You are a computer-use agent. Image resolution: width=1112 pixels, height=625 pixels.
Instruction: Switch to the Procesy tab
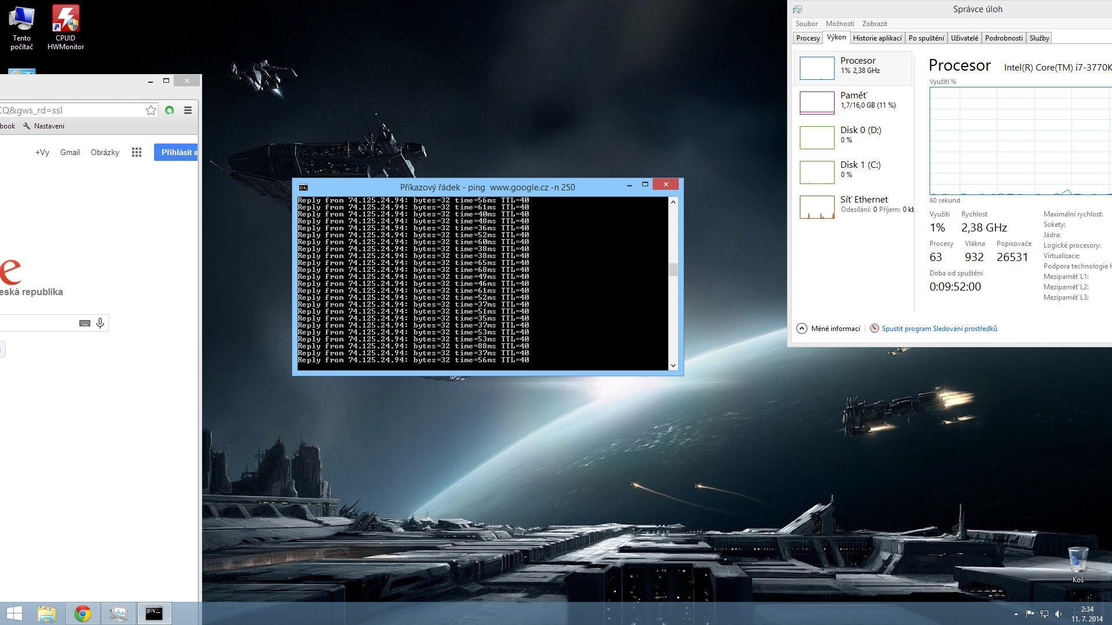point(807,38)
